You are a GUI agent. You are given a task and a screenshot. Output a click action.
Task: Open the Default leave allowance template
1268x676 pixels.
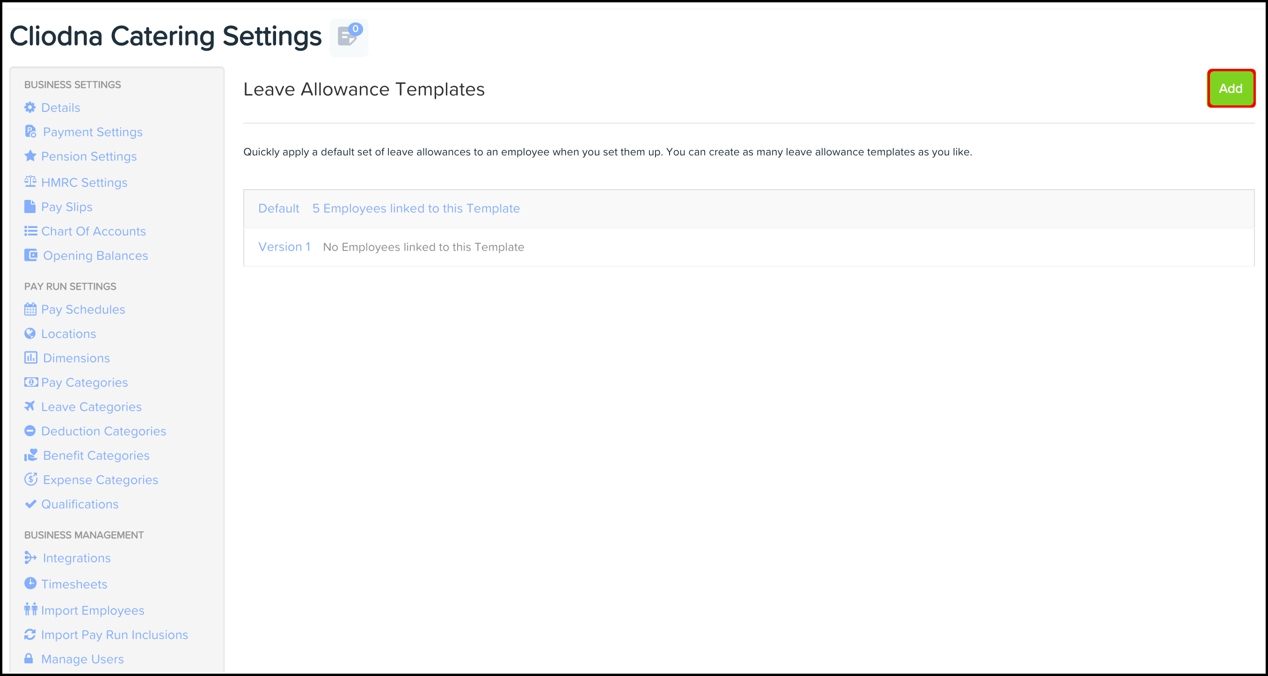[x=278, y=208]
